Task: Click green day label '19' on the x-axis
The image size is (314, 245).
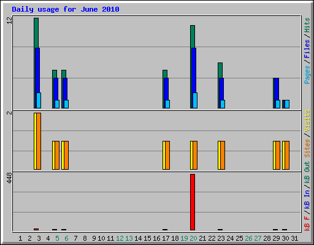Action: (x=184, y=238)
